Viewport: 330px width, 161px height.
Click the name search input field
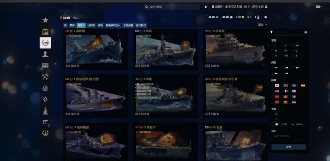[171, 7]
